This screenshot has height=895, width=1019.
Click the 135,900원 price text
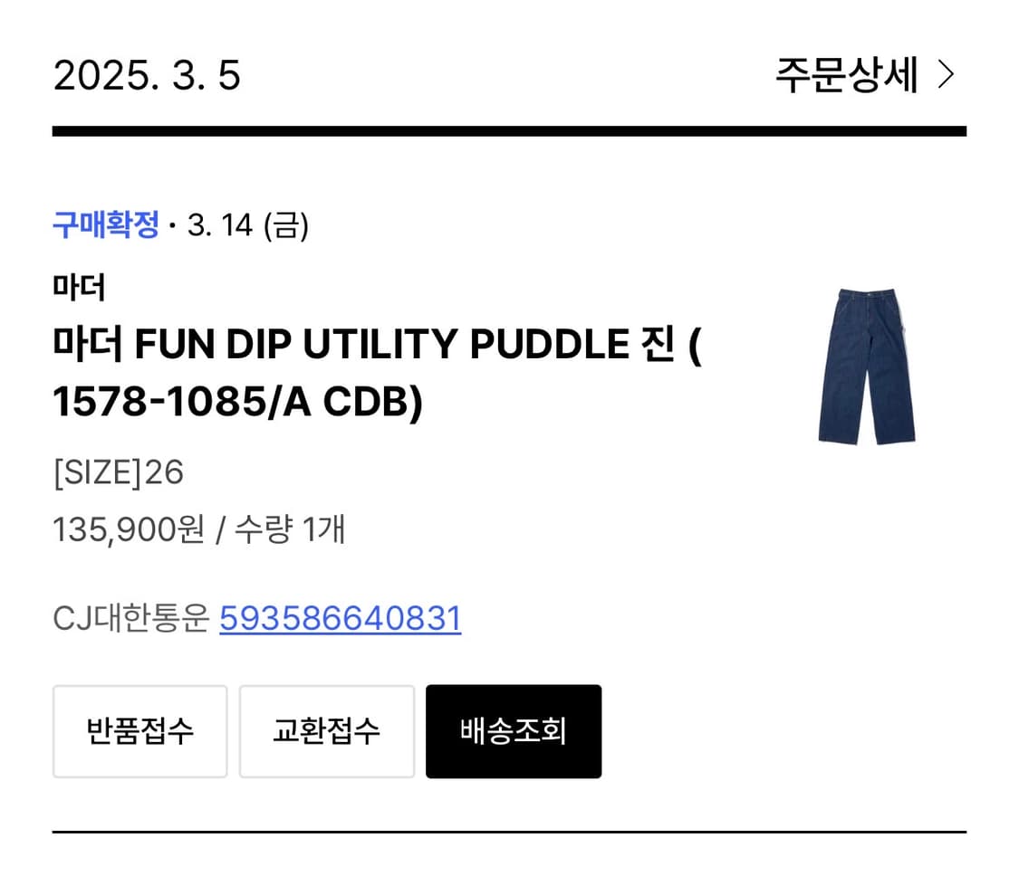129,529
